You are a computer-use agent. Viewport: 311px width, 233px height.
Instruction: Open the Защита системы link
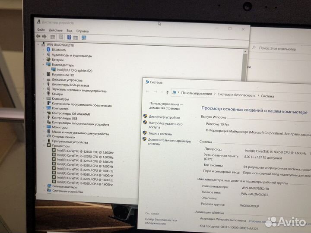pyautogui.click(x=160, y=134)
